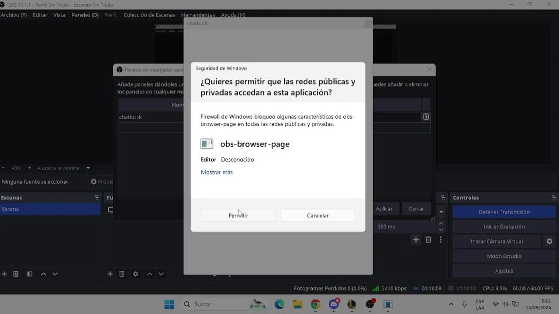Open Editar menu
Viewport: 559px width, 314px height.
click(40, 15)
